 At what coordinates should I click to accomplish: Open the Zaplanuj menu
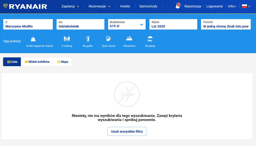click(x=70, y=6)
